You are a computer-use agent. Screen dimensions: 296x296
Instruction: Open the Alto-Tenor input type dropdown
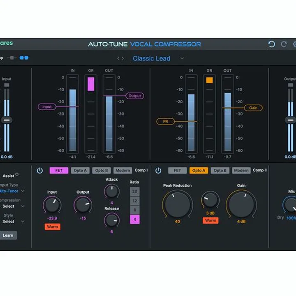(x=12, y=191)
